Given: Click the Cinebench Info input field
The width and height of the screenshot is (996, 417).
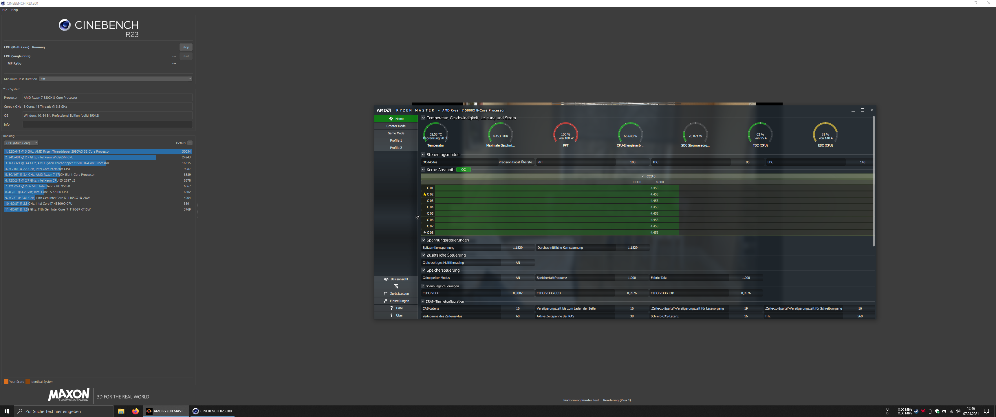Looking at the screenshot, I should point(107,125).
